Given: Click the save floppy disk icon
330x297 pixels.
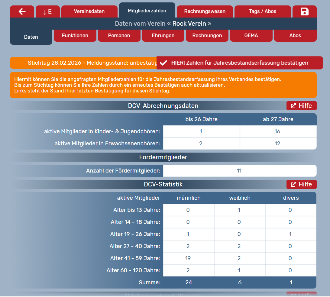Looking at the screenshot, I should [x=304, y=11].
